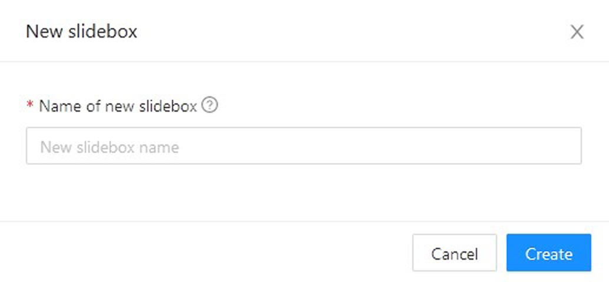Confirm slidebox creation with the blue button

(548, 254)
